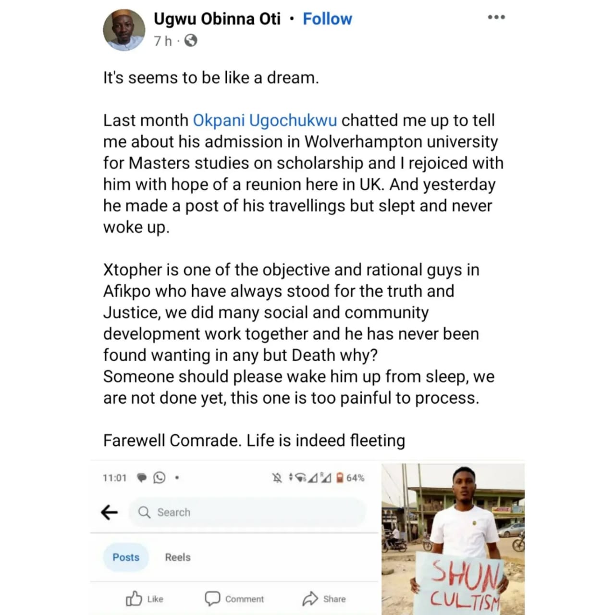
Task: Tap the back arrow icon
Action: (110, 512)
